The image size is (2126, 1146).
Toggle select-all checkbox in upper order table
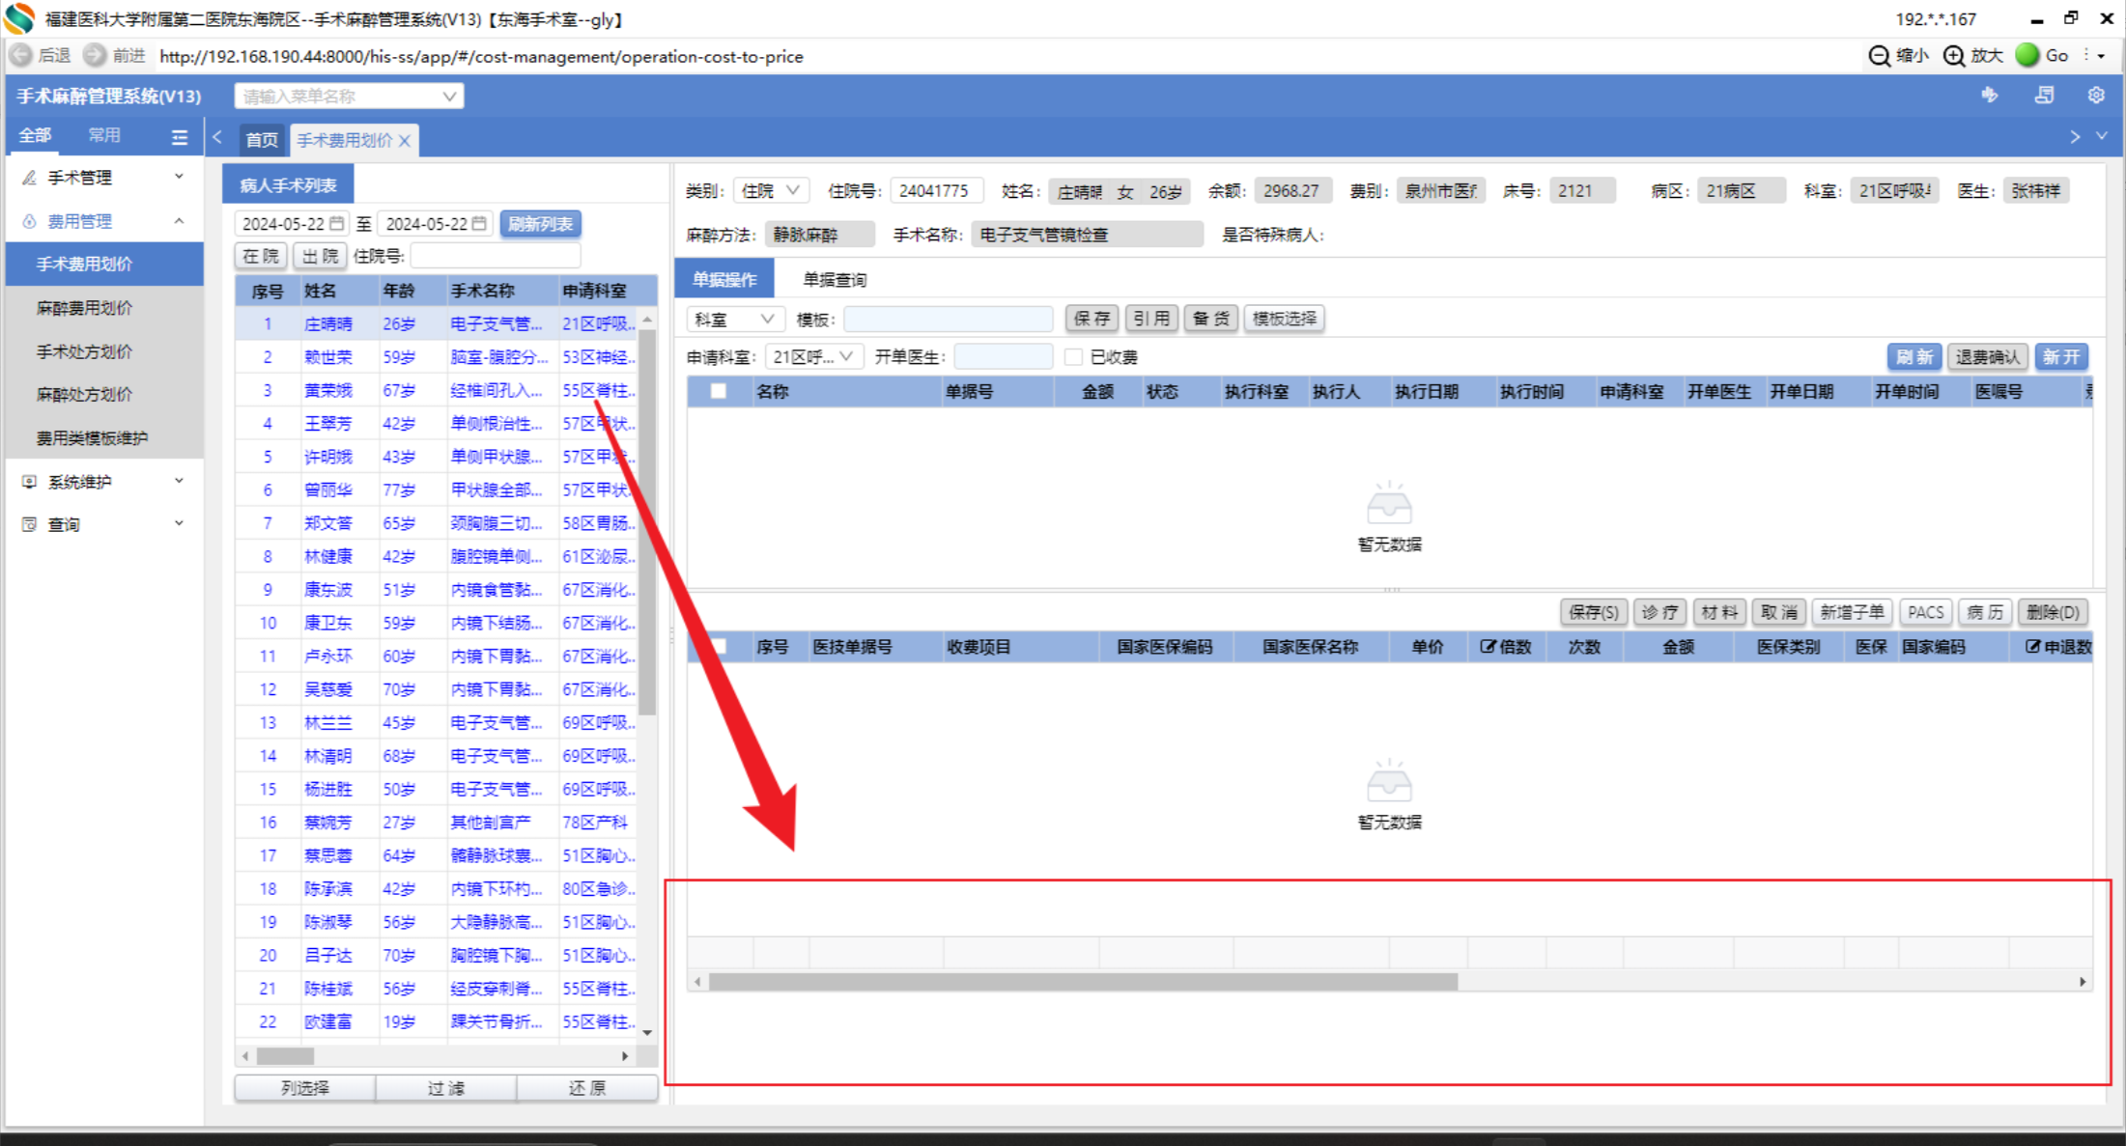coord(718,391)
